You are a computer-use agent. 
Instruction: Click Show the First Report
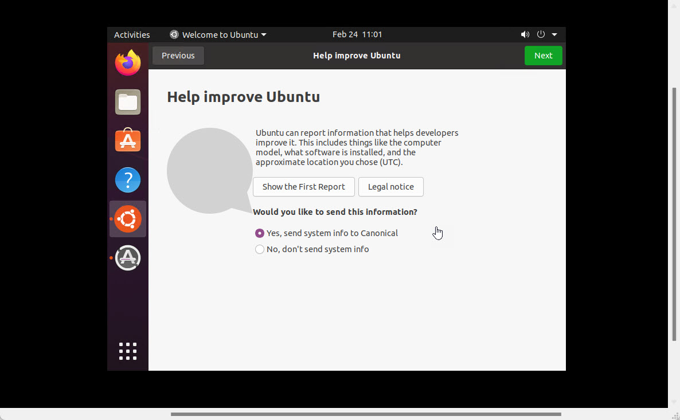click(x=303, y=187)
